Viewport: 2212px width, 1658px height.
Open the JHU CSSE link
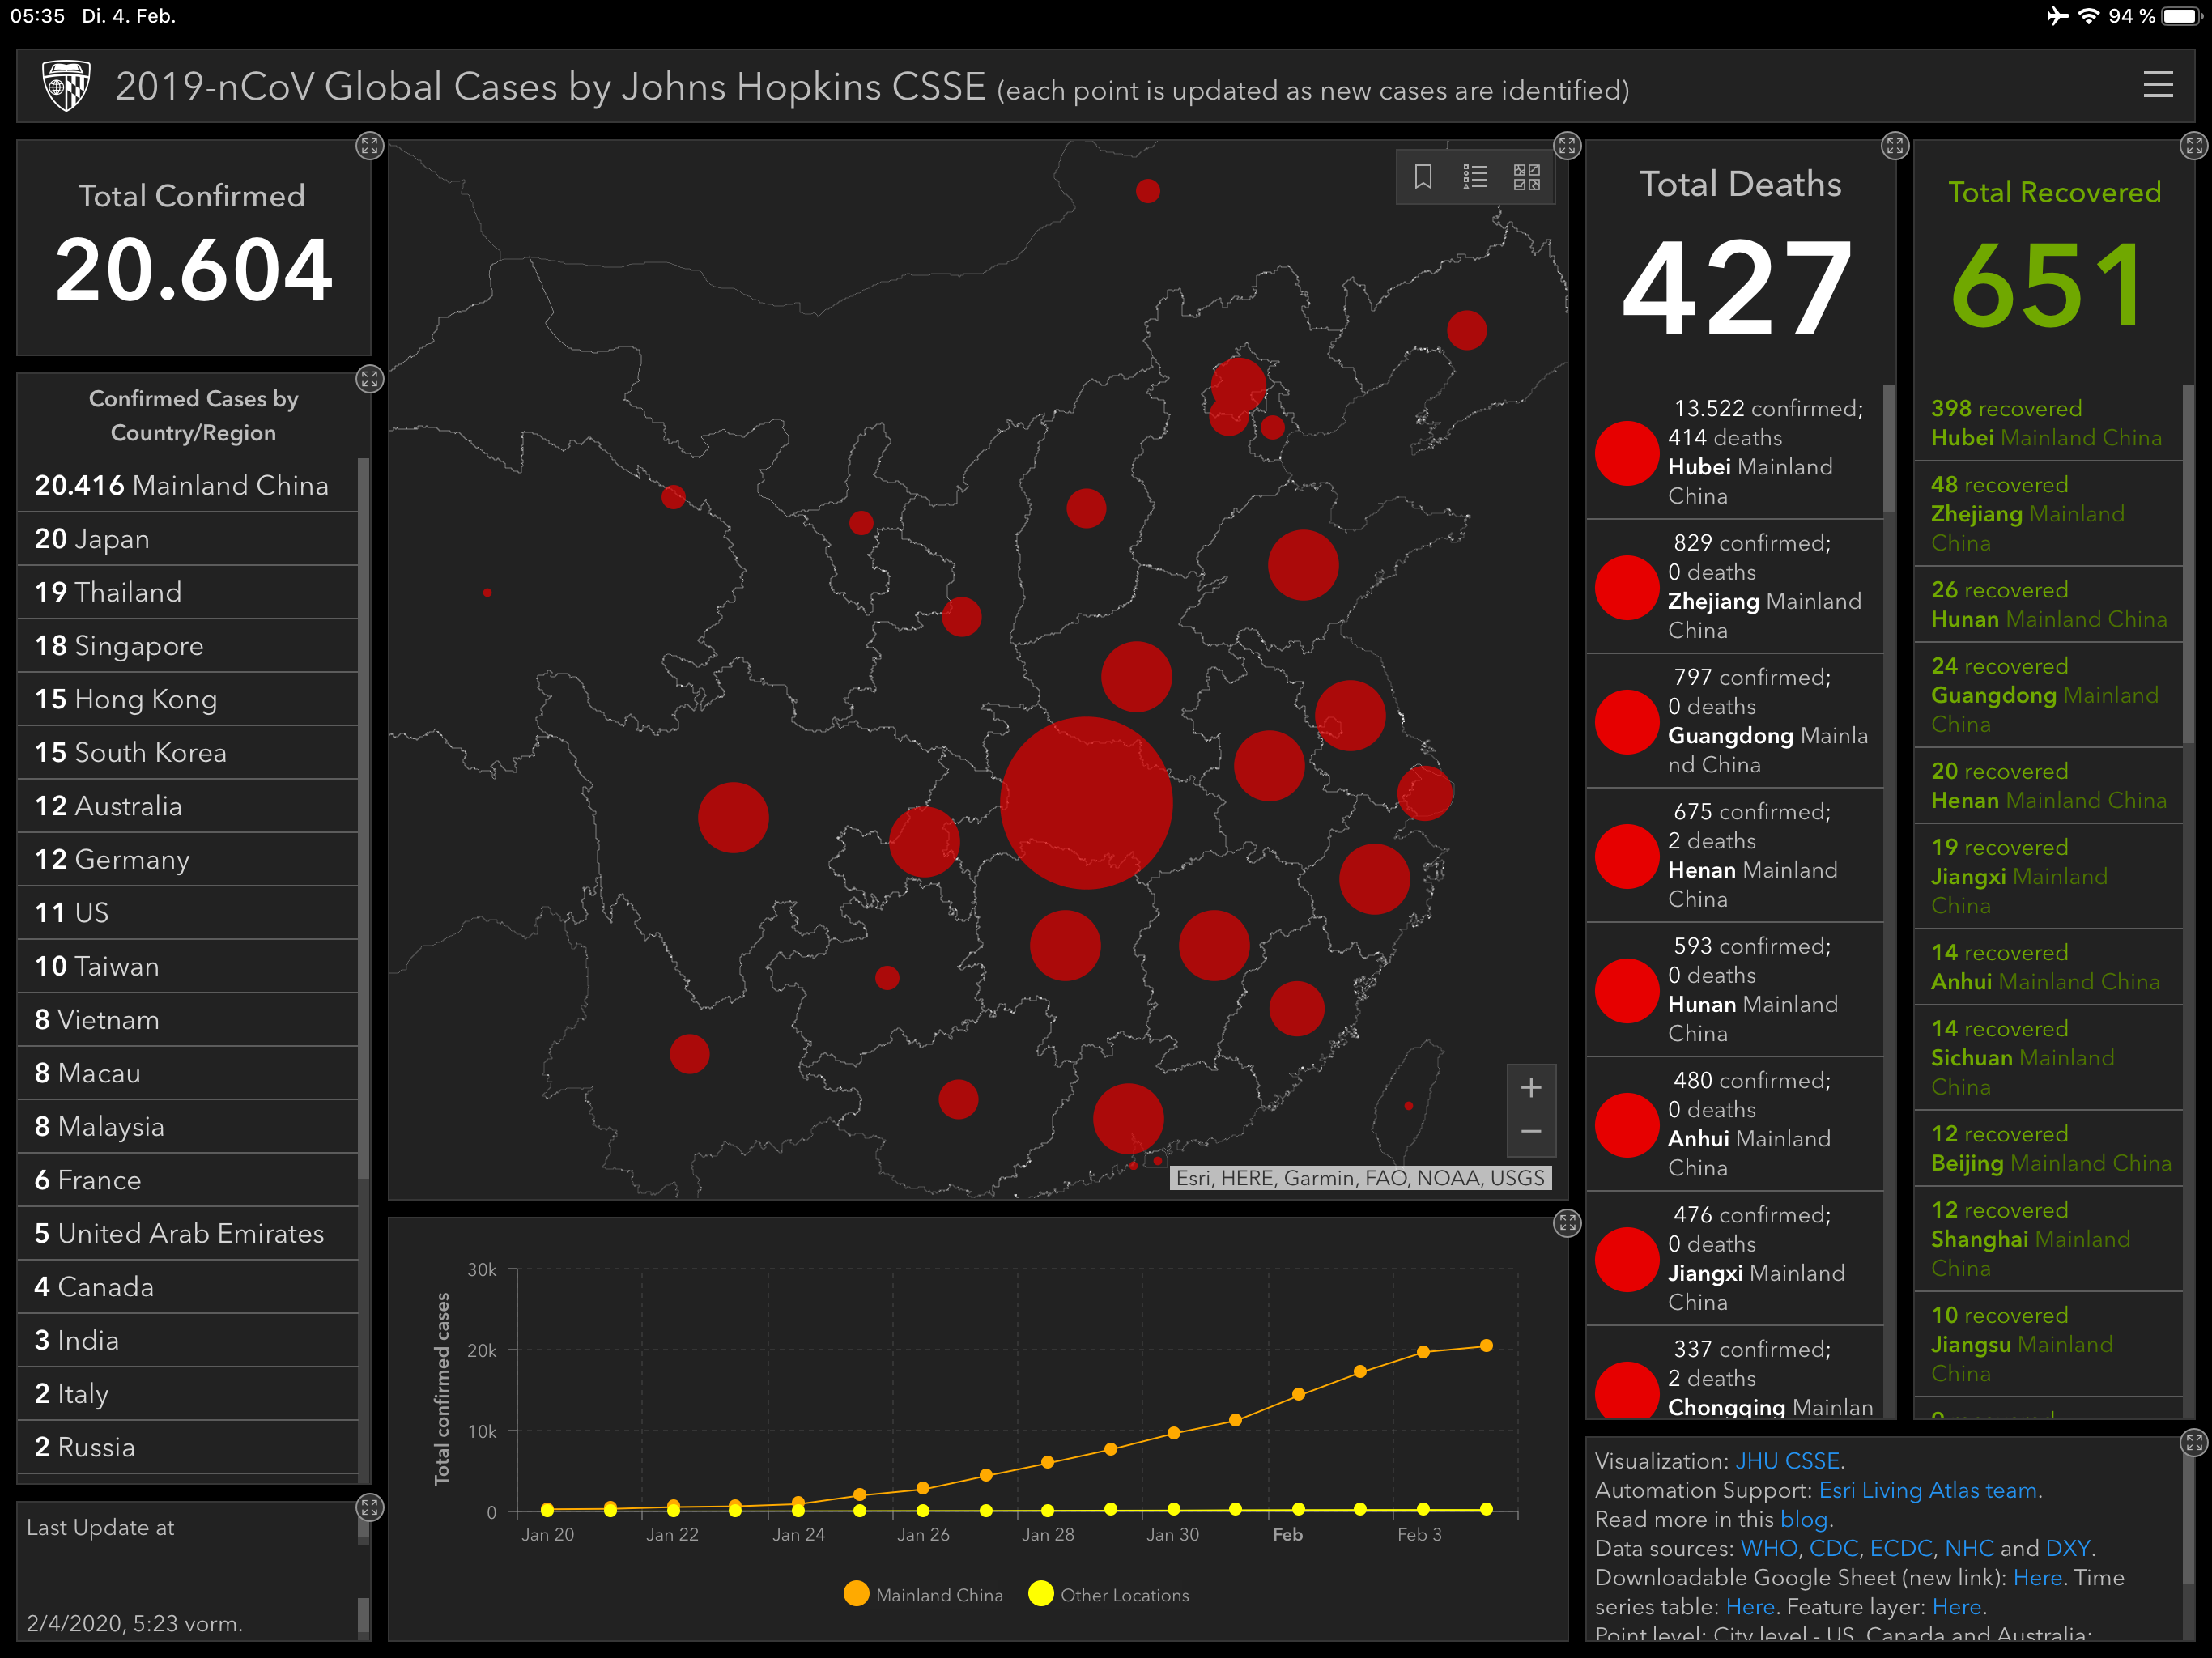[1787, 1461]
